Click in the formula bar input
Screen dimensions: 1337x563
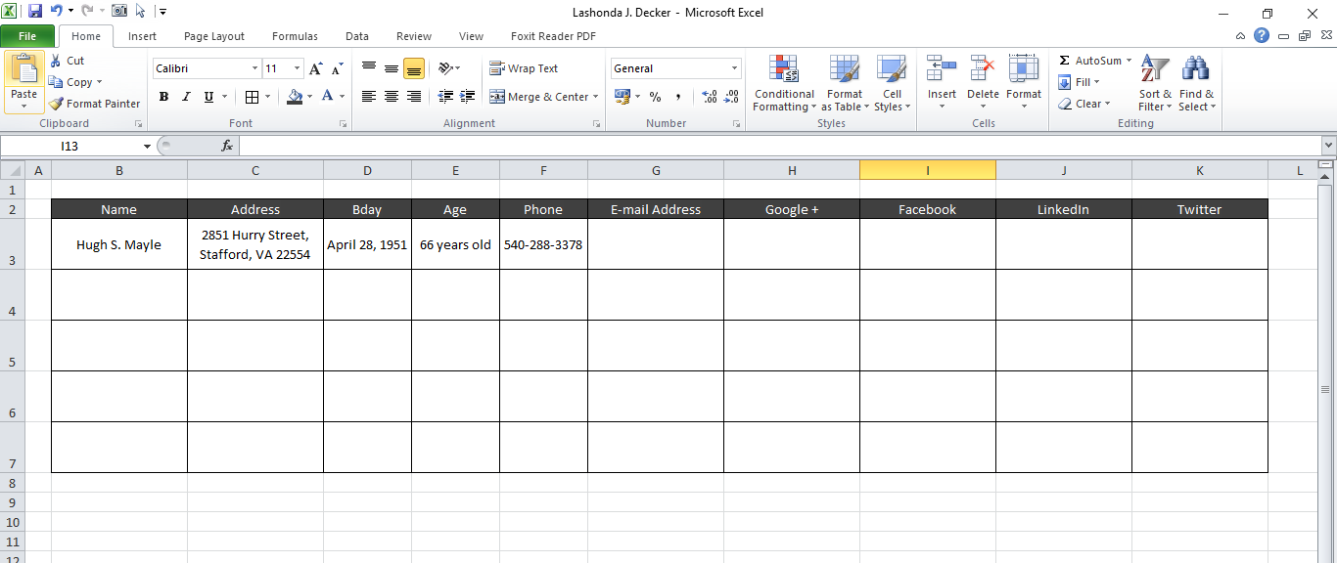pyautogui.click(x=779, y=146)
